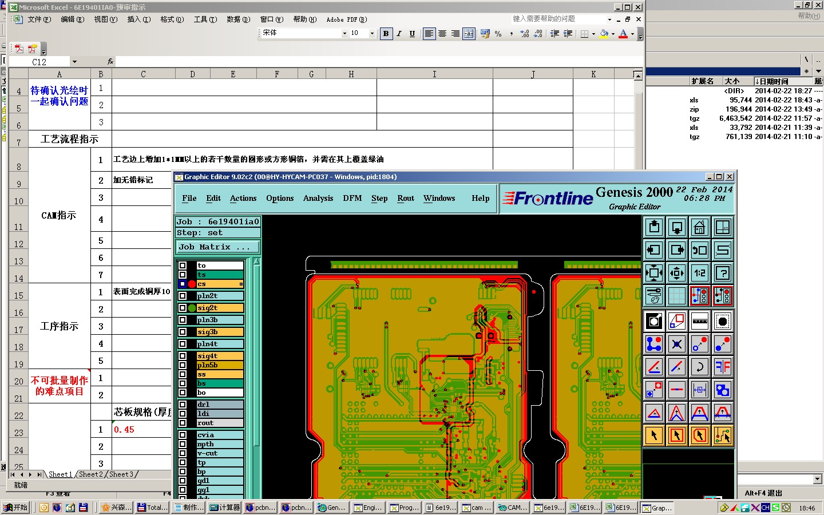
Task: Switch to Sheet2 tab in Excel
Action: coord(90,474)
